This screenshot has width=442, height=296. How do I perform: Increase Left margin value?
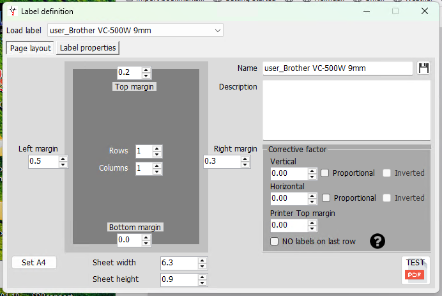coord(63,159)
